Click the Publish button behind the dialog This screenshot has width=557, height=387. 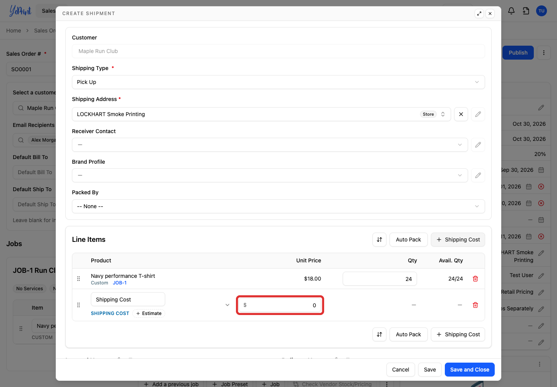[518, 53]
